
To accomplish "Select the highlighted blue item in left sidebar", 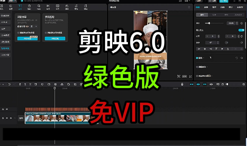I will (x=5, y=49).
